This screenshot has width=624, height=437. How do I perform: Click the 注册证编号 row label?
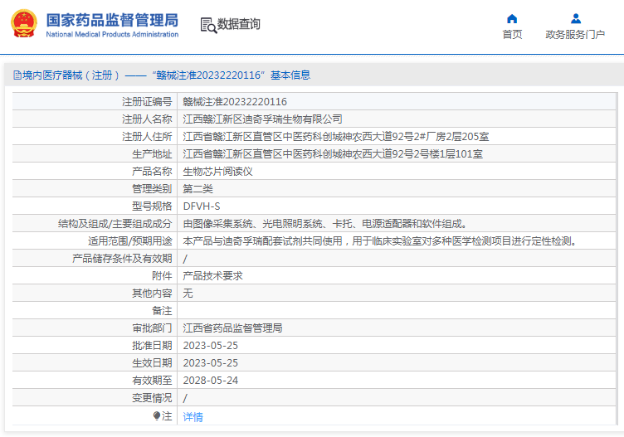click(x=147, y=102)
